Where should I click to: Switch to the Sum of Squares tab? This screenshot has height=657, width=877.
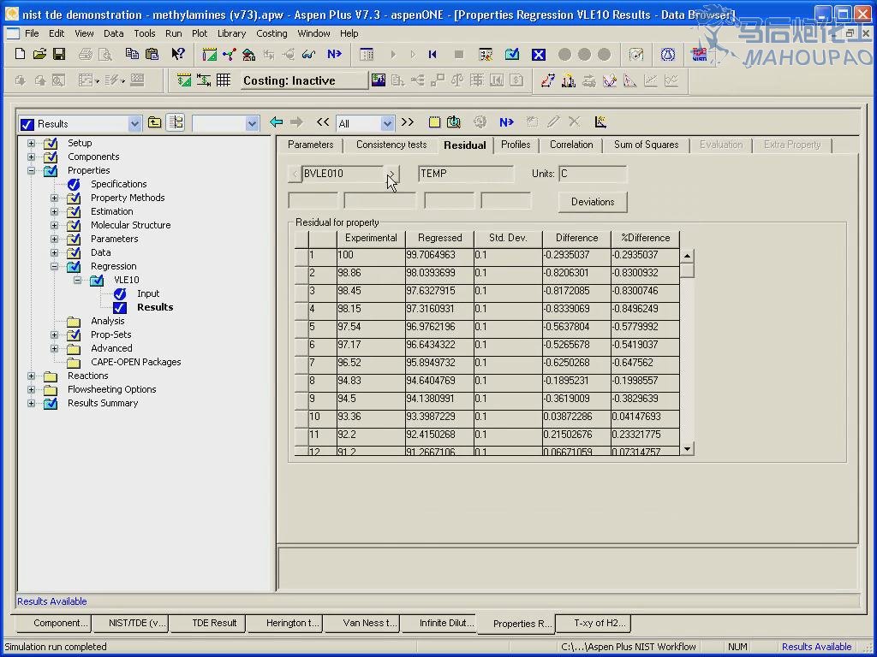(646, 145)
